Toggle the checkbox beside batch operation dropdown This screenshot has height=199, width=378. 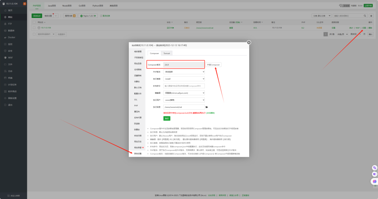[34, 34]
